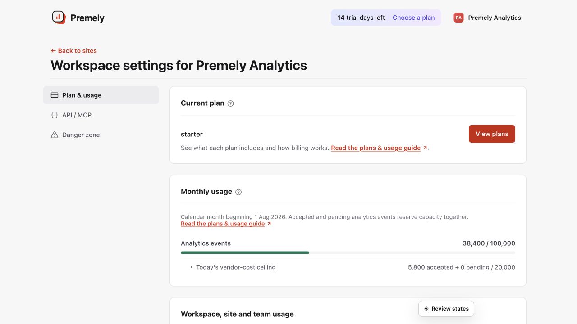The image size is (577, 324).
Task: Click external arrow after Monthly usage guide link
Action: (269, 224)
